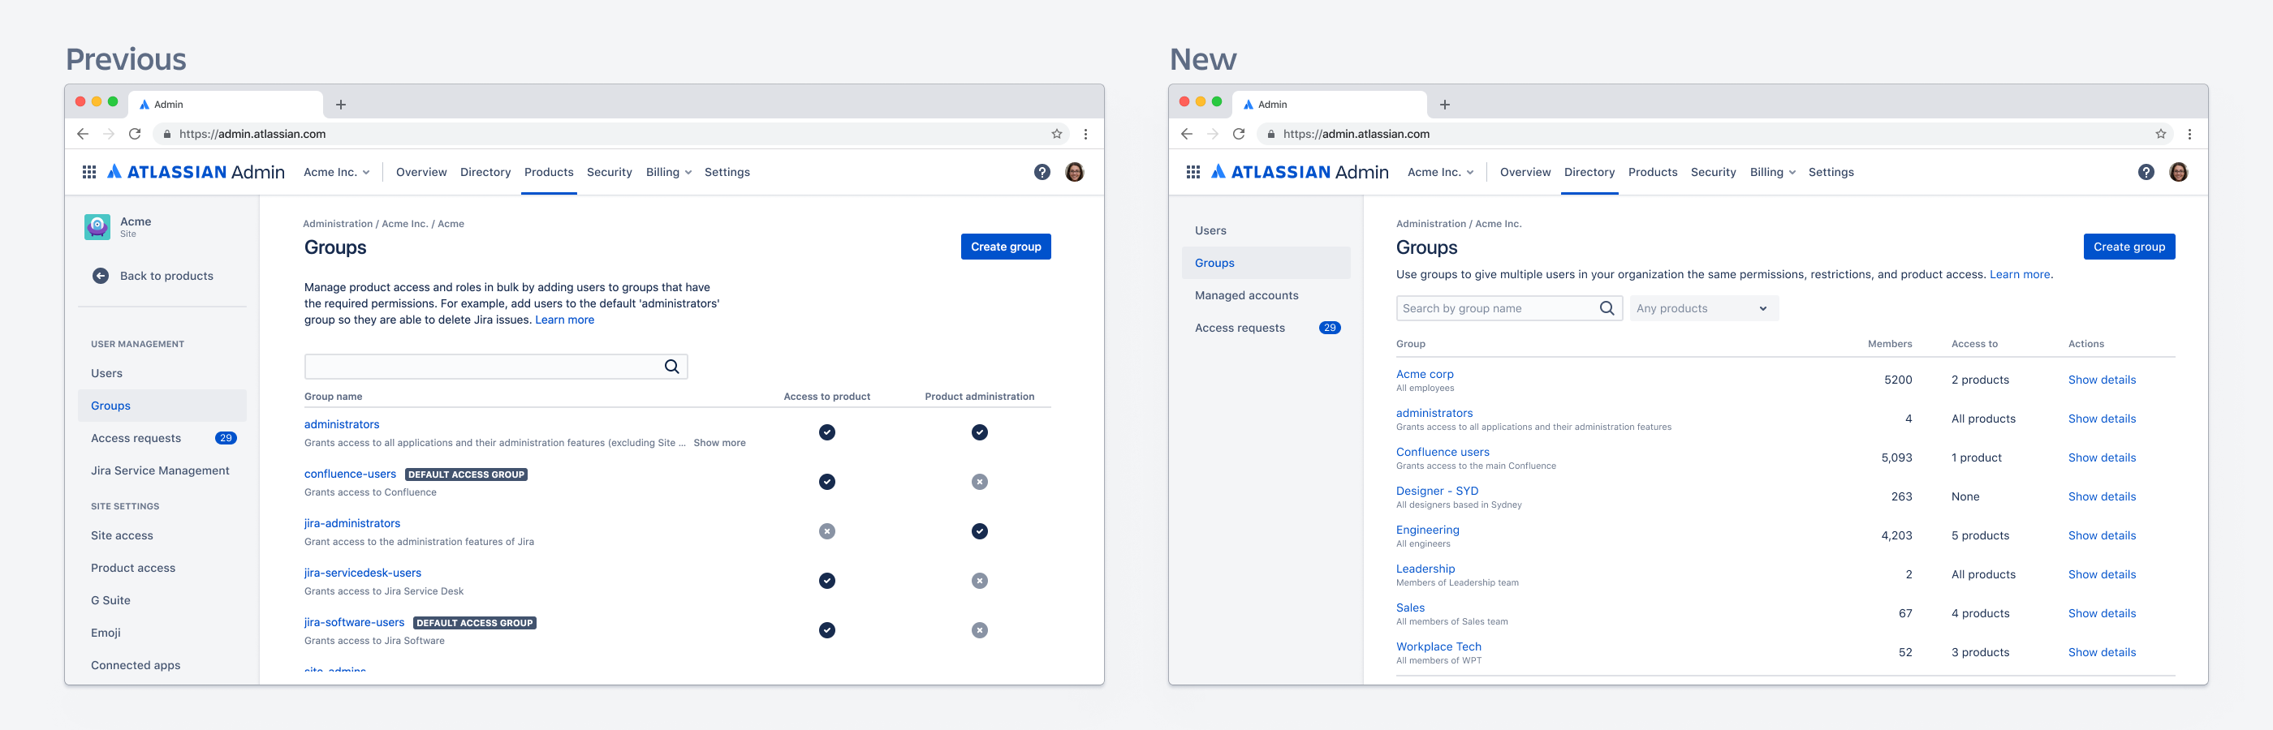Image resolution: width=2273 pixels, height=730 pixels.
Task: Show details for the Engineering group
Action: [x=2102, y=535]
